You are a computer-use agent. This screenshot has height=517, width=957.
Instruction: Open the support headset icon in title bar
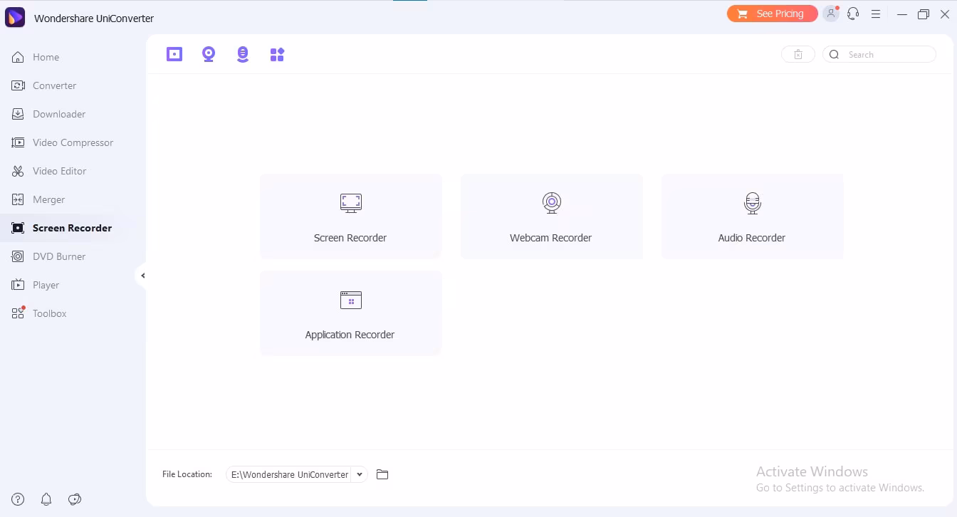pos(853,14)
